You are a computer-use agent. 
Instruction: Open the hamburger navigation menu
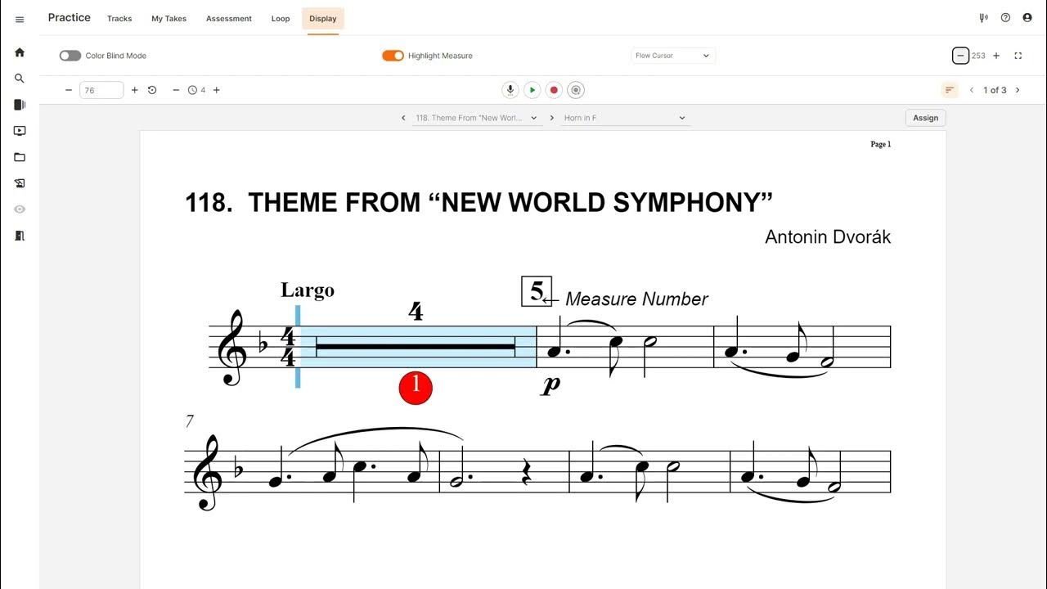point(20,20)
